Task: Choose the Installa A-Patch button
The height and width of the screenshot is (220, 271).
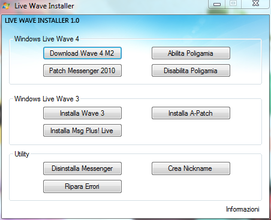Action: 191,113
